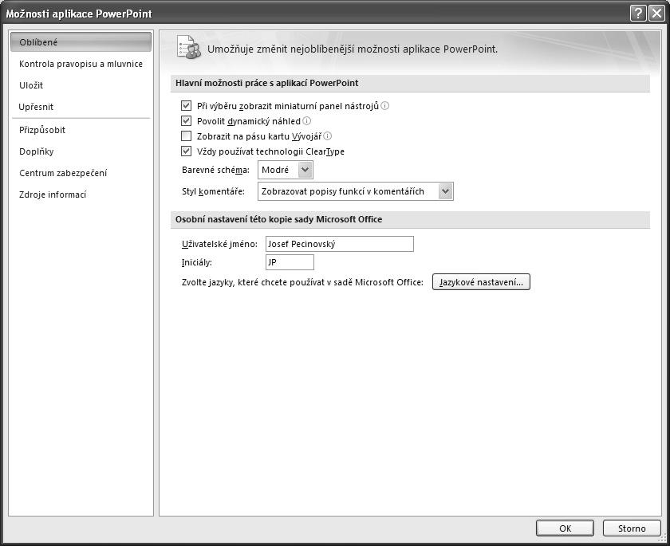Uncheck Povolit dynamický náhled
This screenshot has width=670, height=546.
click(187, 121)
